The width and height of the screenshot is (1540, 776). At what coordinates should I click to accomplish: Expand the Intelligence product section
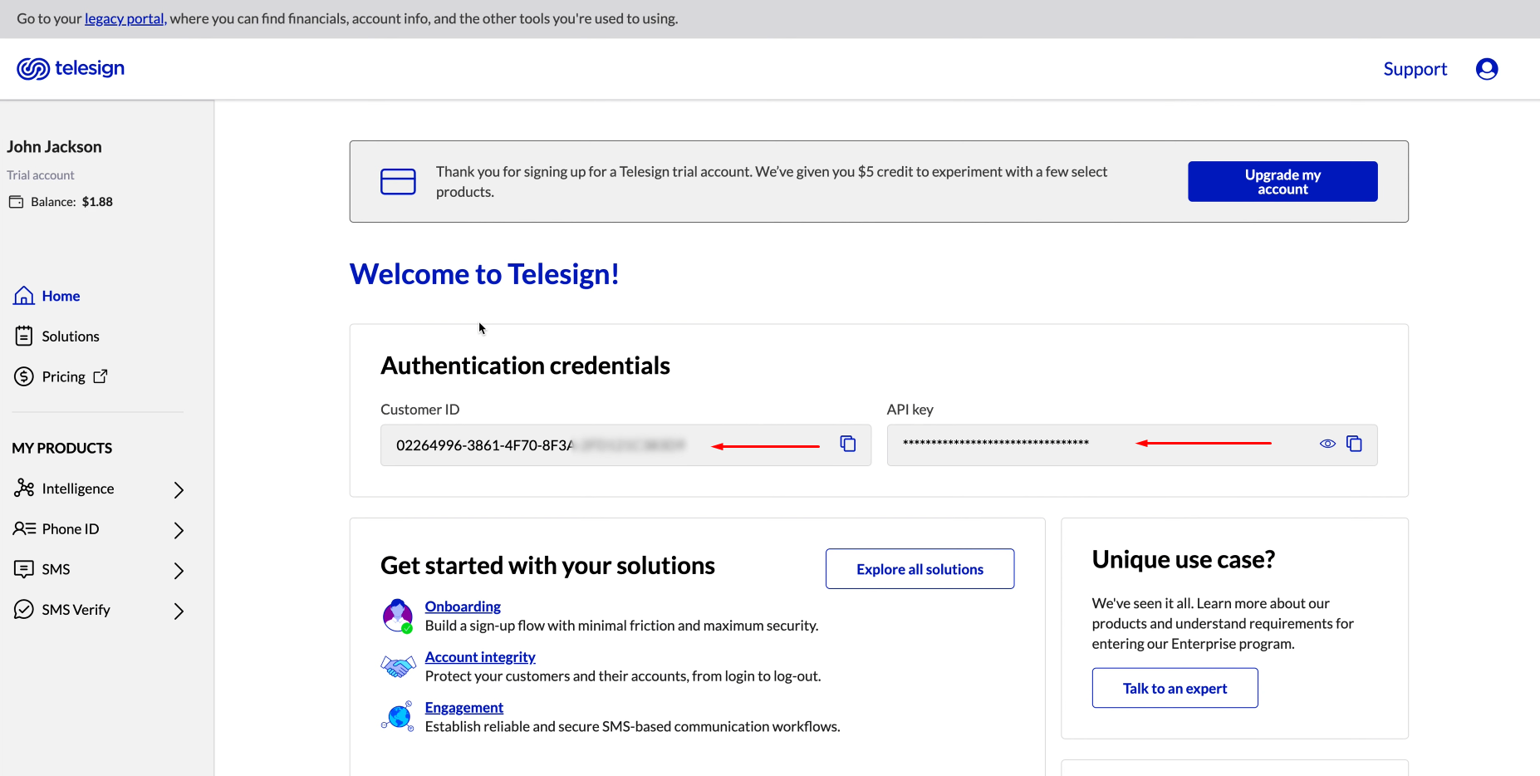pos(179,489)
